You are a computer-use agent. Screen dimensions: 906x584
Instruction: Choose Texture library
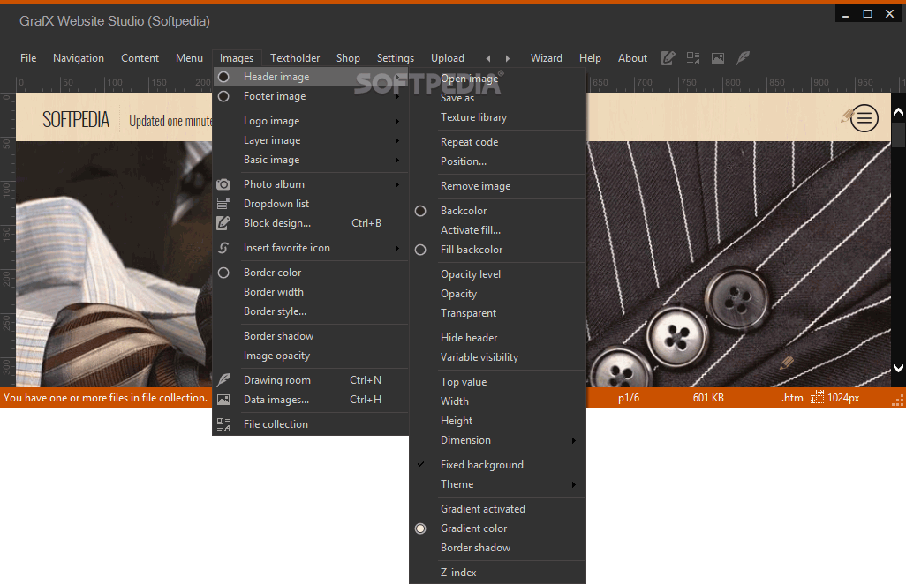point(473,117)
